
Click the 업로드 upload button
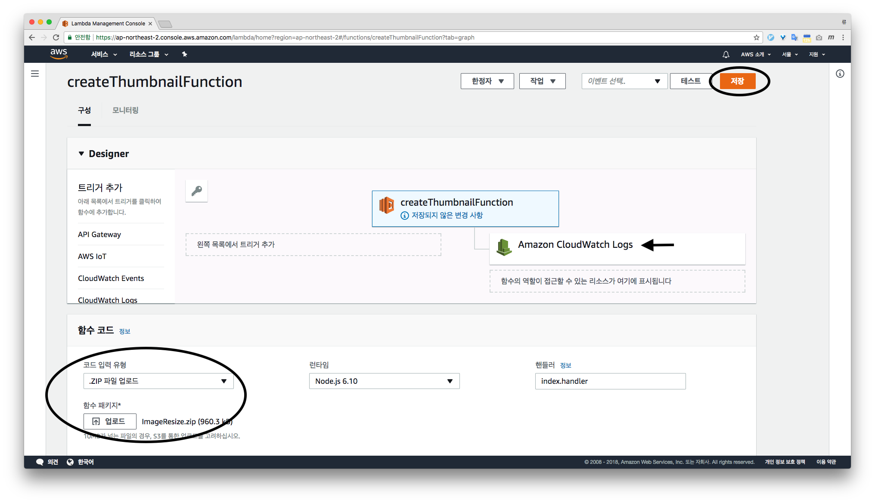point(110,421)
